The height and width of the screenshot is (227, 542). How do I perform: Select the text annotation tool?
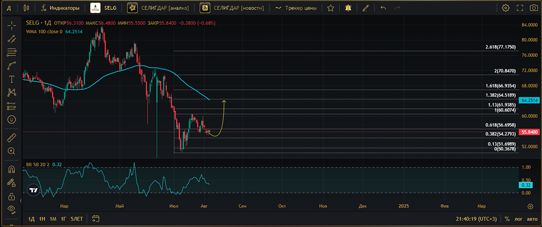11,79
